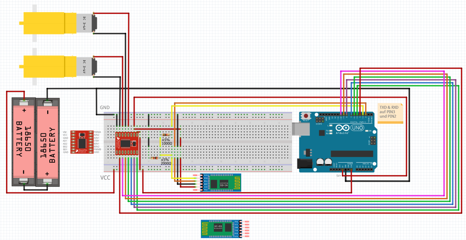This screenshot has height=240, width=466.
Task: Click the 5V+ label below the Arduino
Action: (339, 176)
